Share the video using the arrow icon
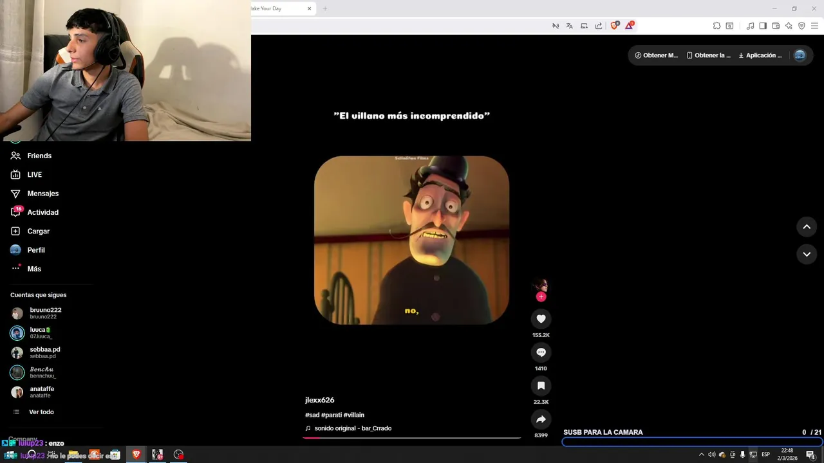824x463 pixels. (x=541, y=419)
